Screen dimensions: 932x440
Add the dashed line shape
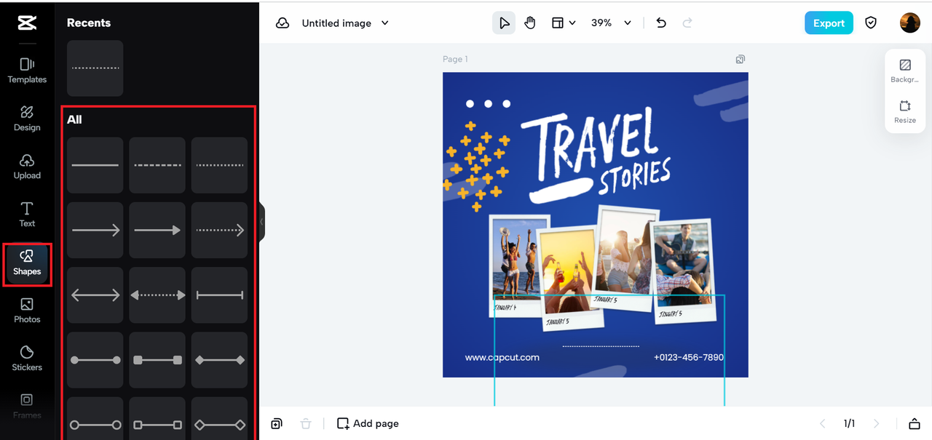tap(157, 165)
